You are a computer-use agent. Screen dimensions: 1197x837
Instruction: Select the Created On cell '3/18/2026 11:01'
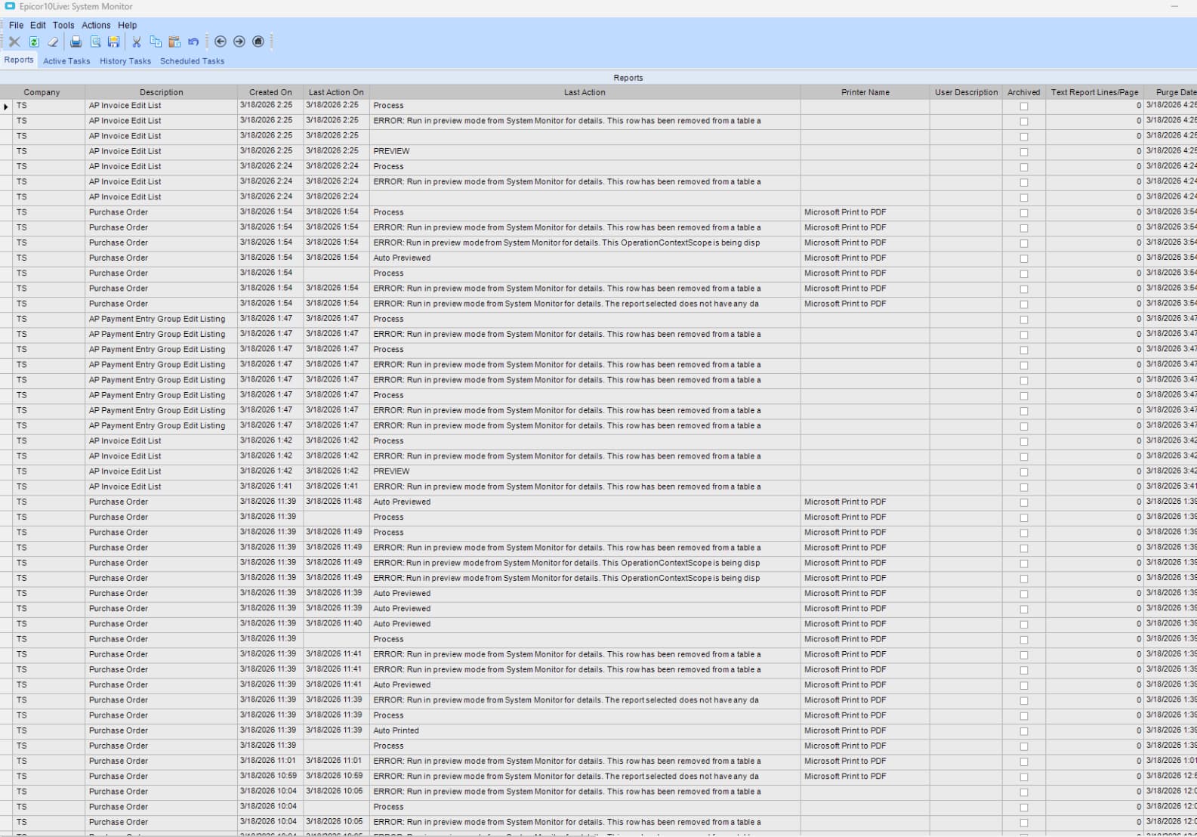pyautogui.click(x=270, y=761)
